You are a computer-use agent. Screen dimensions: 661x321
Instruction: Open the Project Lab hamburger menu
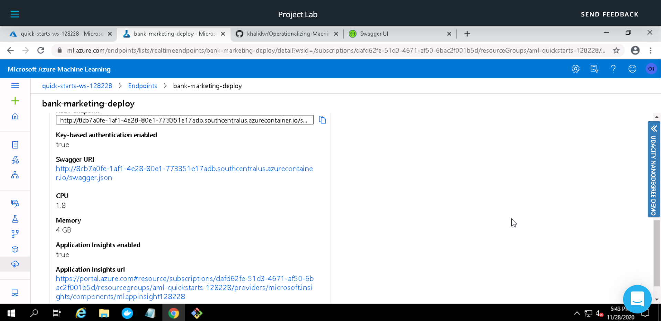pyautogui.click(x=15, y=14)
